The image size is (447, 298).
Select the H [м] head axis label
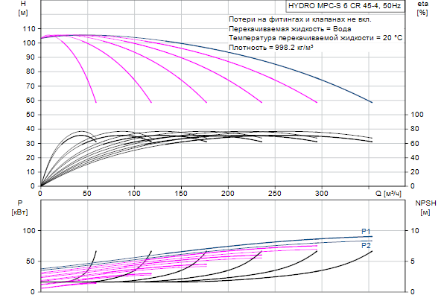22,10
